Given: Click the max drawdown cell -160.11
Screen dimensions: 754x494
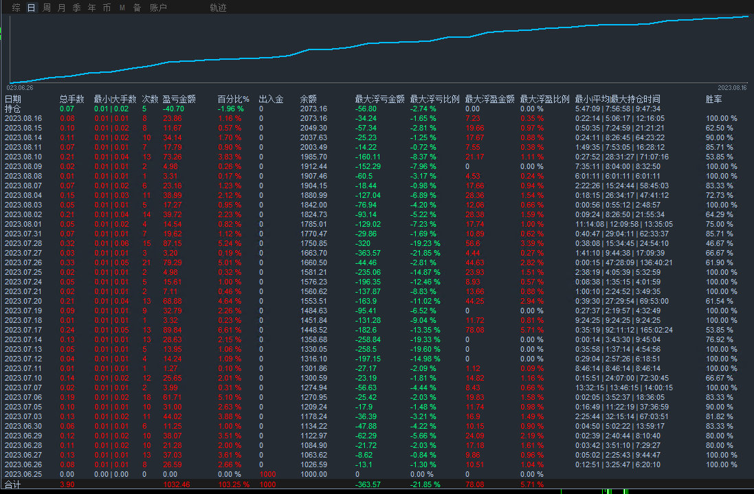Looking at the screenshot, I should tap(368, 157).
